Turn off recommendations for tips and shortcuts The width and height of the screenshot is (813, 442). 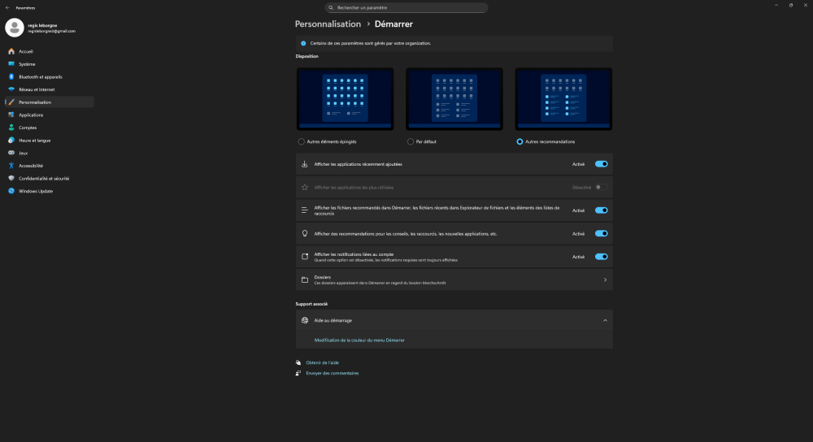(601, 233)
